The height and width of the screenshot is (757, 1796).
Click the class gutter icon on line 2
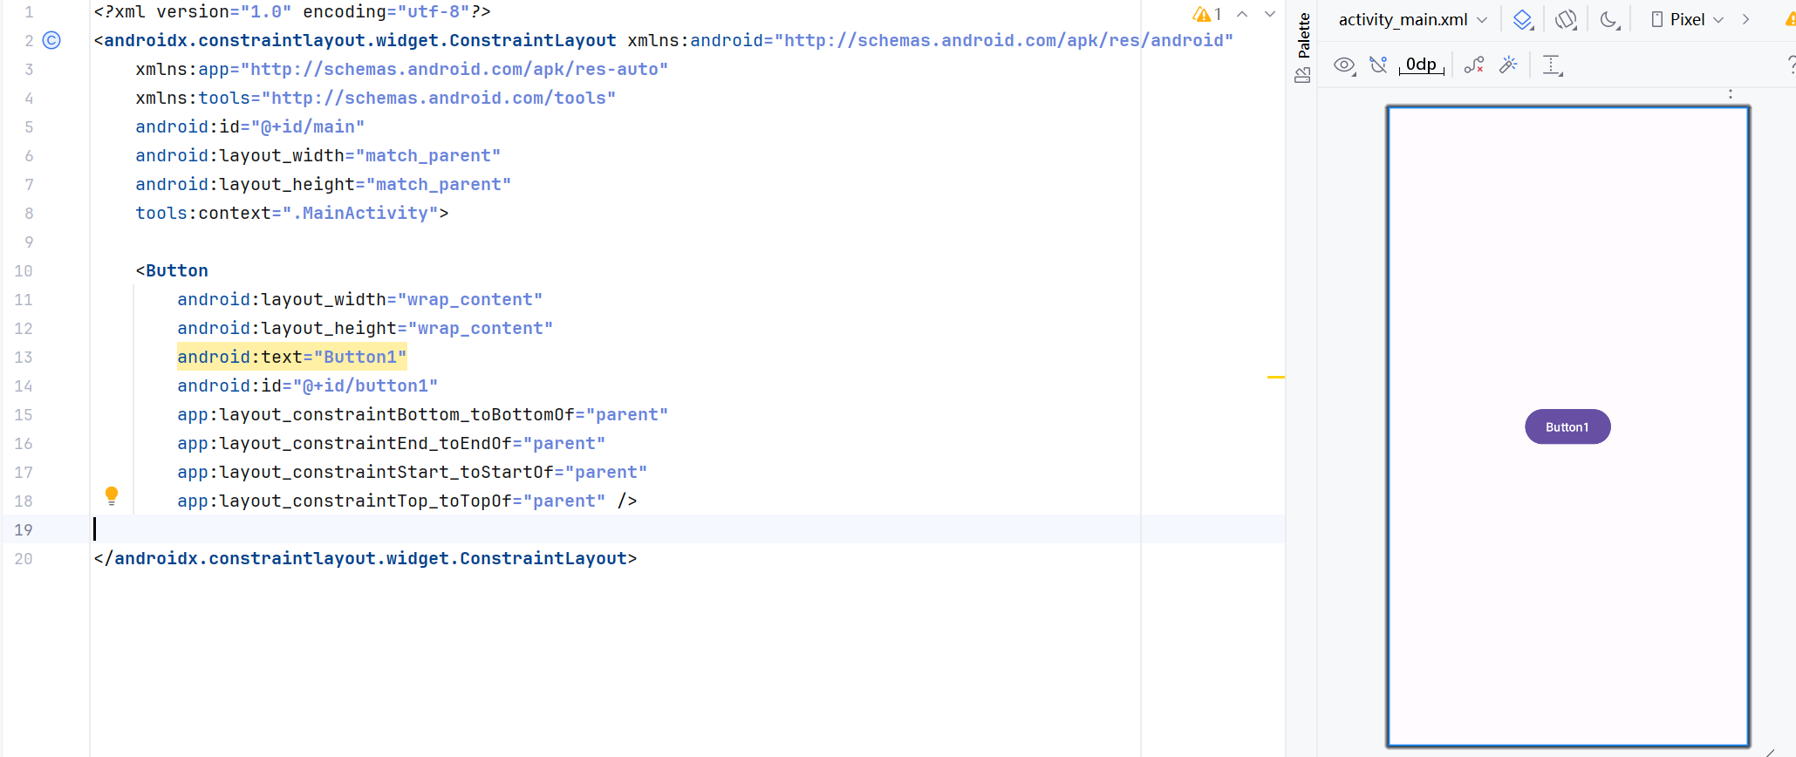click(52, 40)
